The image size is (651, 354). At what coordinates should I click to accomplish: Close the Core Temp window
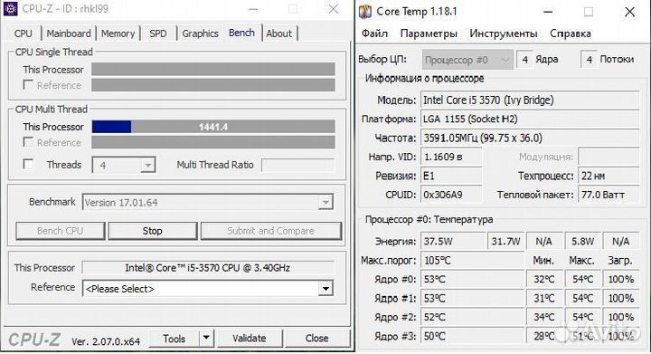tap(630, 12)
